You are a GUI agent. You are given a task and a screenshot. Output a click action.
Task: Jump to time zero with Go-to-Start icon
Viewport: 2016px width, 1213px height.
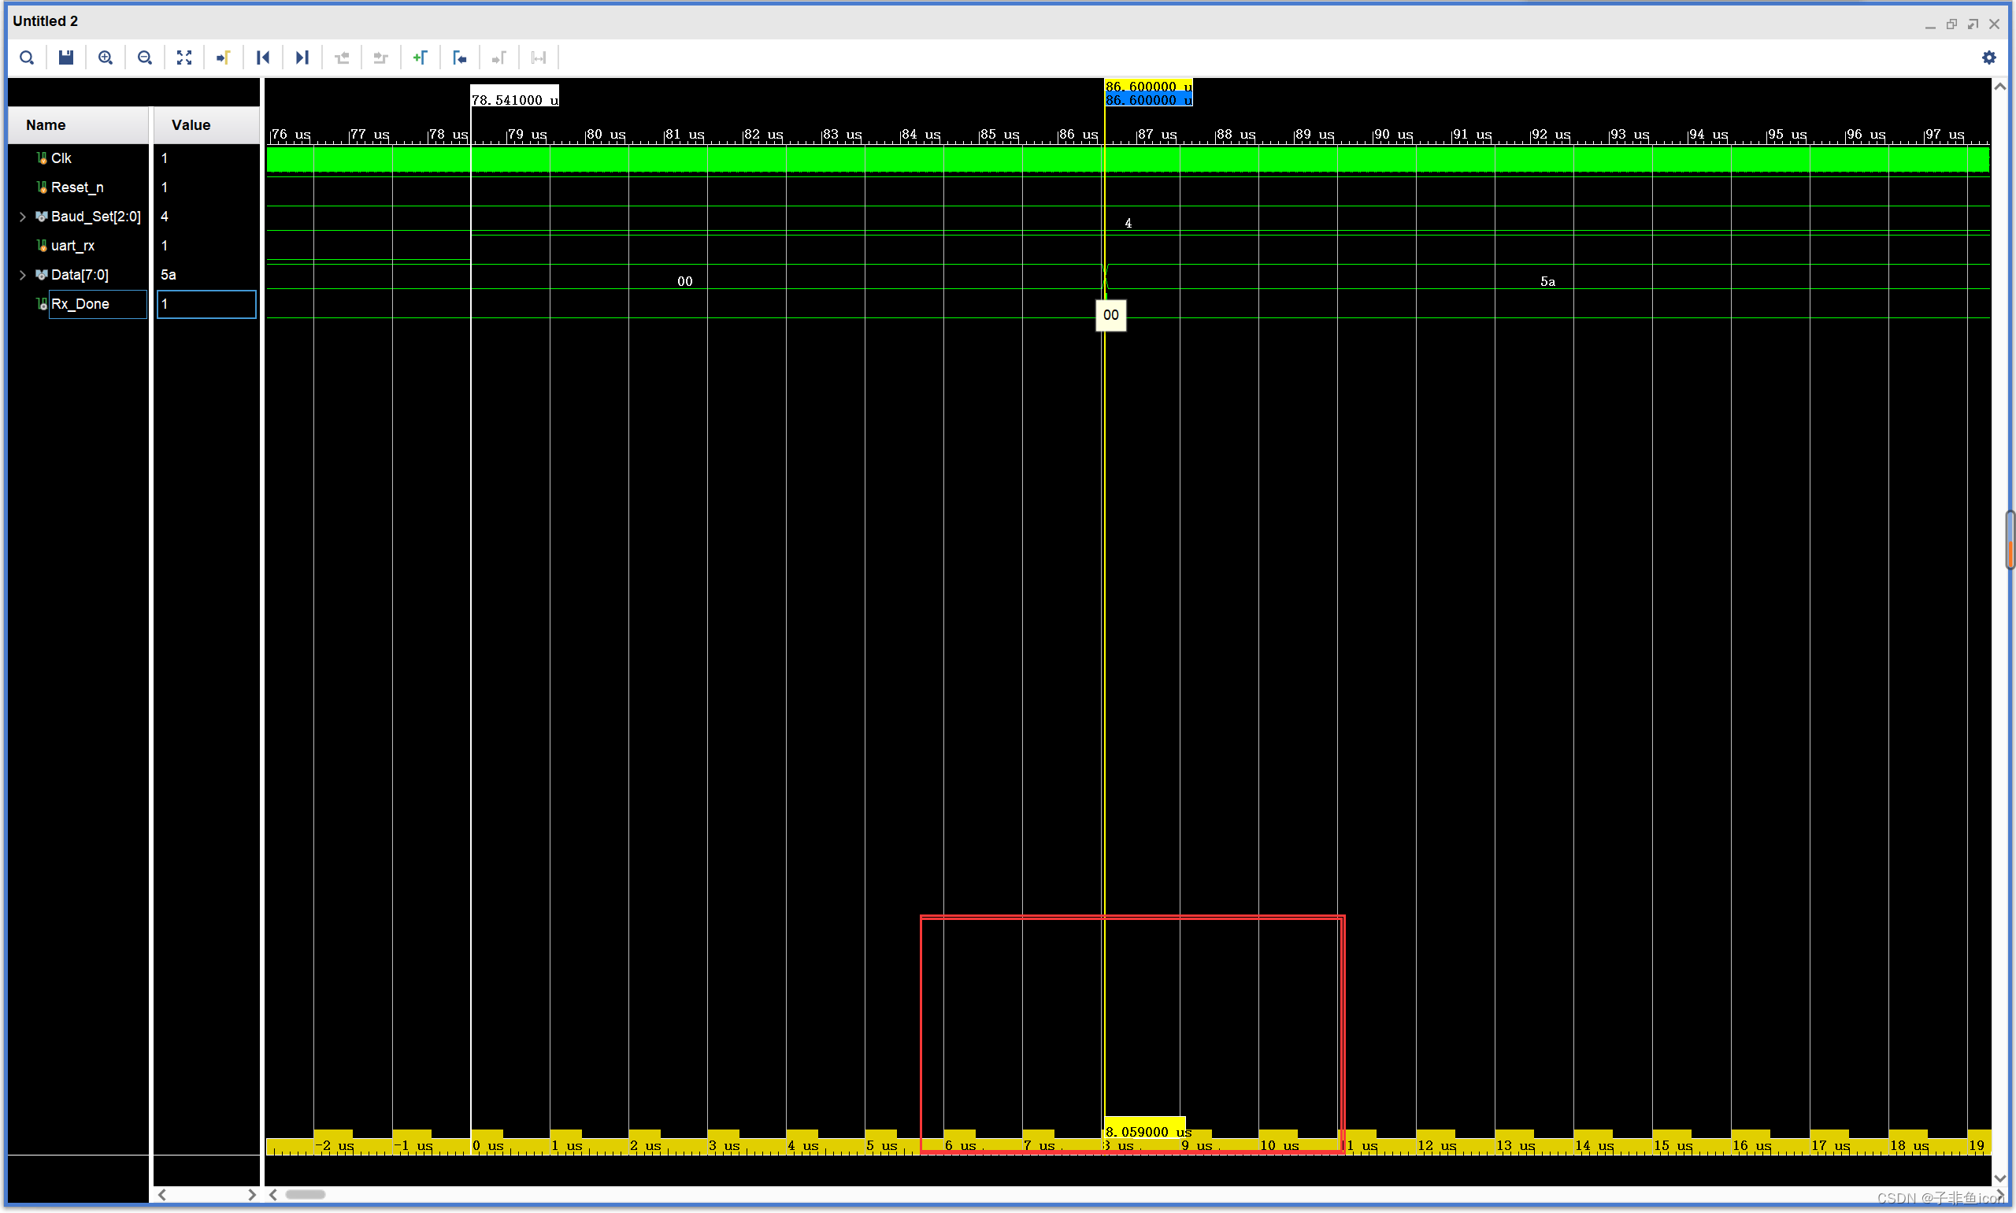pyautogui.click(x=263, y=57)
